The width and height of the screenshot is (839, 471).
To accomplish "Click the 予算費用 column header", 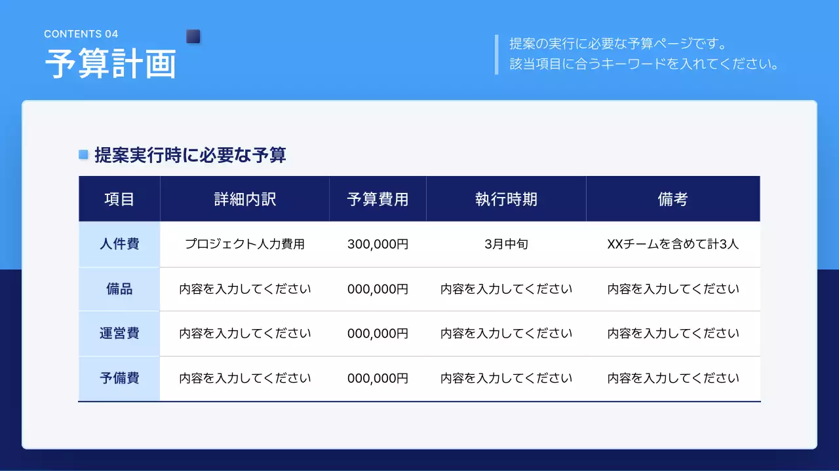I will click(x=378, y=199).
